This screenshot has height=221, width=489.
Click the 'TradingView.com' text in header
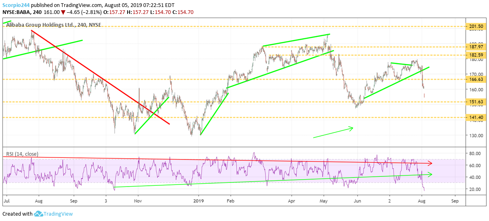tap(80, 5)
